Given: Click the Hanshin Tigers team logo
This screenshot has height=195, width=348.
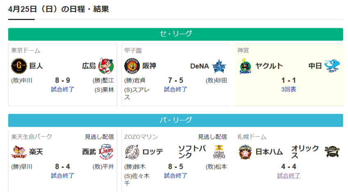Looking at the screenshot, I should tap(132, 66).
